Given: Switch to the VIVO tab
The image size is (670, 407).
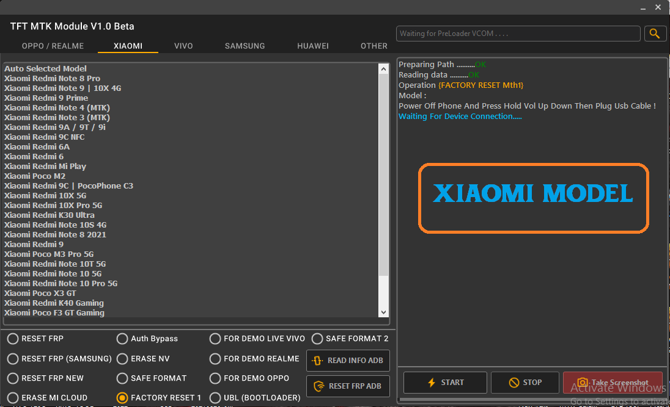Looking at the screenshot, I should (x=183, y=46).
